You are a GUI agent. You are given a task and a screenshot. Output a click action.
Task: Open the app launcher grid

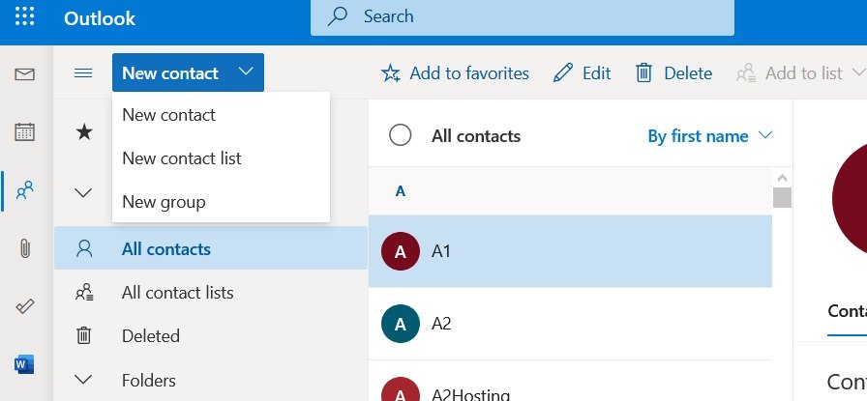25,17
